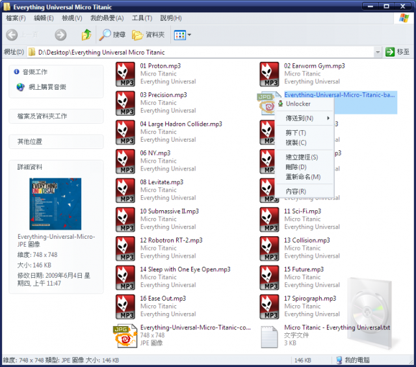Choose Create Shortcut (建立捷徑) entry
This screenshot has width=416, height=367.
click(x=304, y=157)
